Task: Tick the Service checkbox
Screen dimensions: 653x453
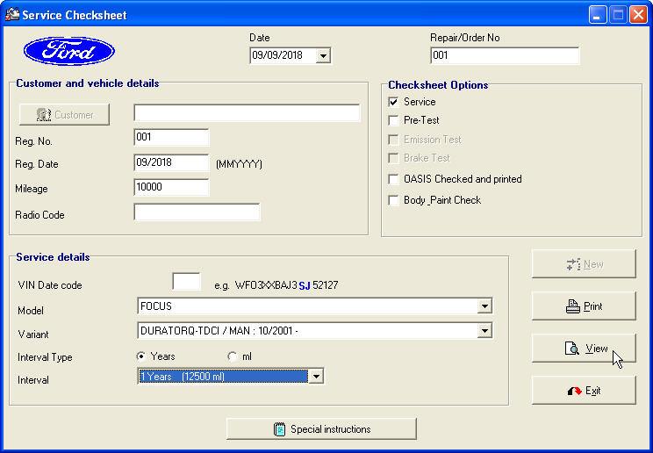Action: point(393,102)
